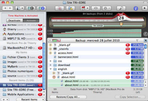
Task: Collapse the english folder
Action: point(51,69)
